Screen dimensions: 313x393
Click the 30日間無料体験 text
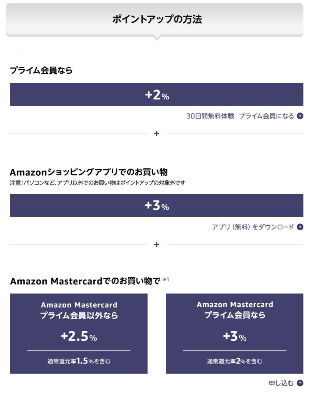coord(210,116)
